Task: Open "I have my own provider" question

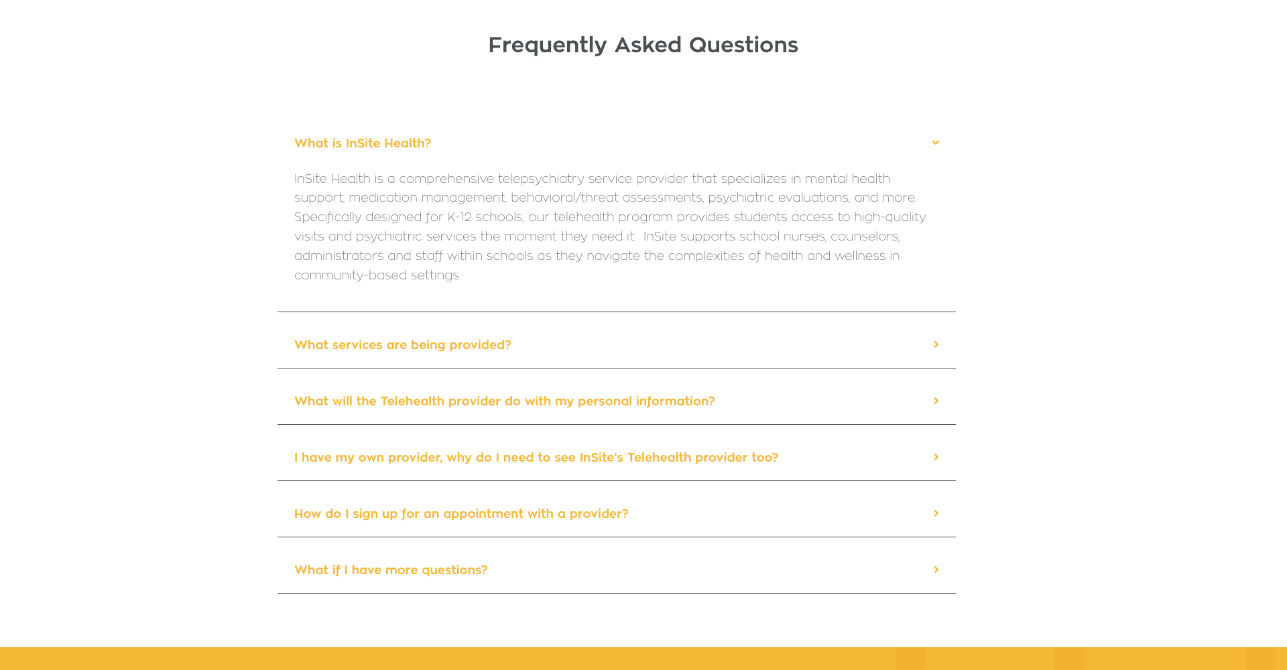Action: (x=536, y=458)
